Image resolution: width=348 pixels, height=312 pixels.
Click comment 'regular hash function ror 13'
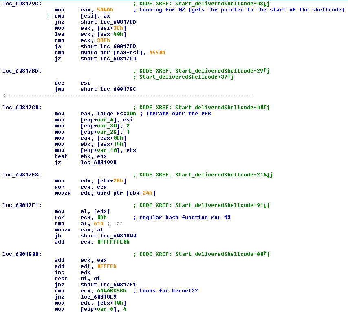tap(185, 218)
